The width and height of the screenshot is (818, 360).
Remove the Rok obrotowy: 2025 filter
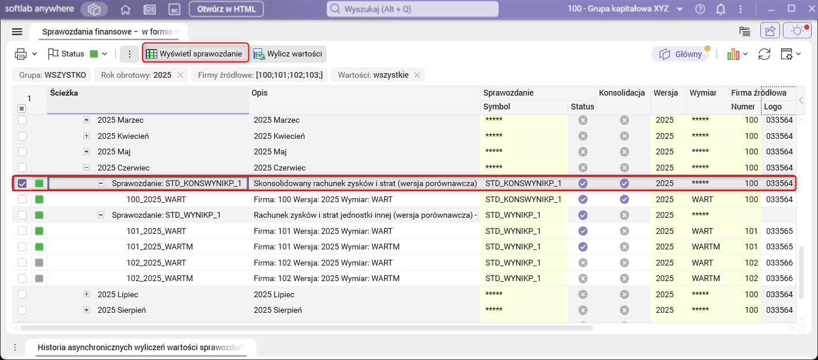coord(180,75)
